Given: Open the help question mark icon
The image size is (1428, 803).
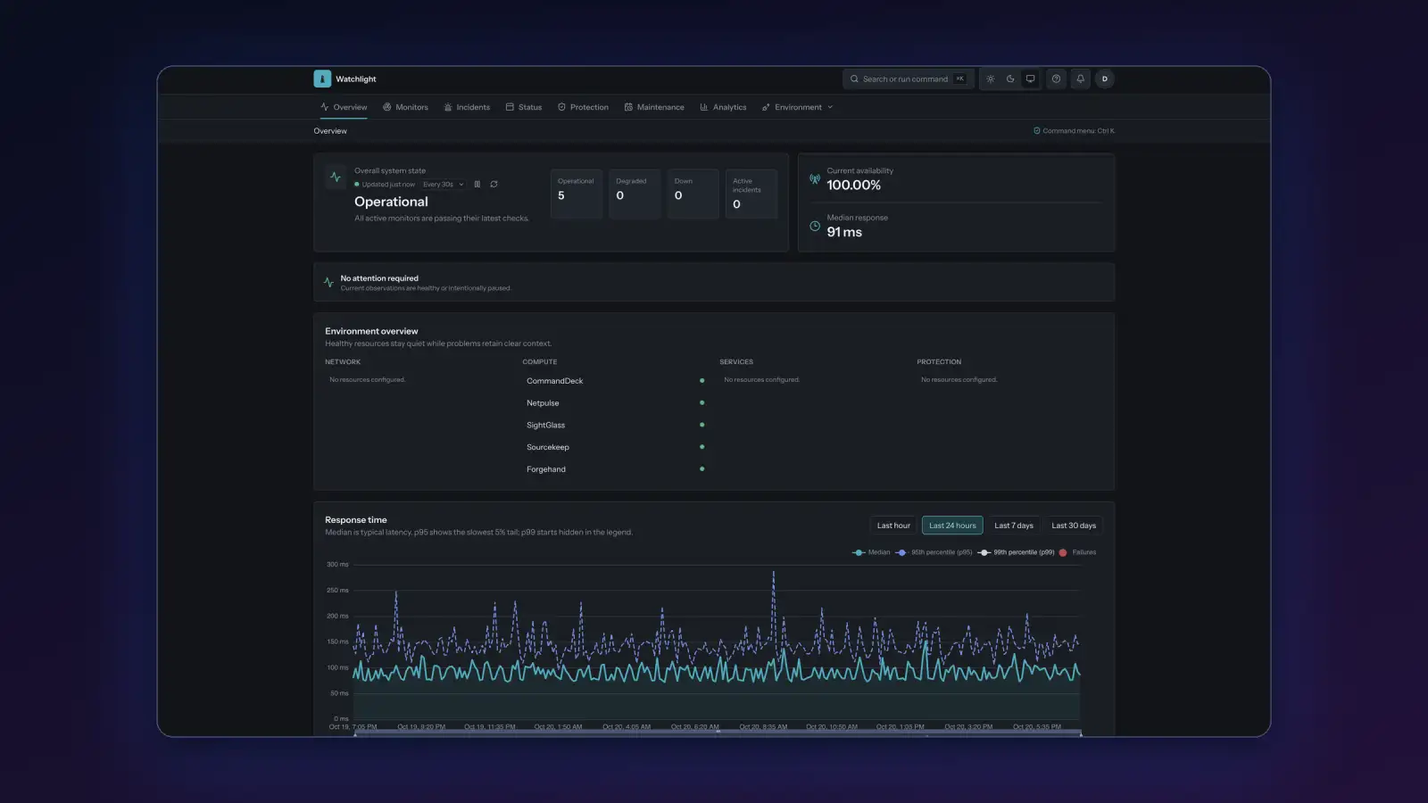Looking at the screenshot, I should 1056,79.
